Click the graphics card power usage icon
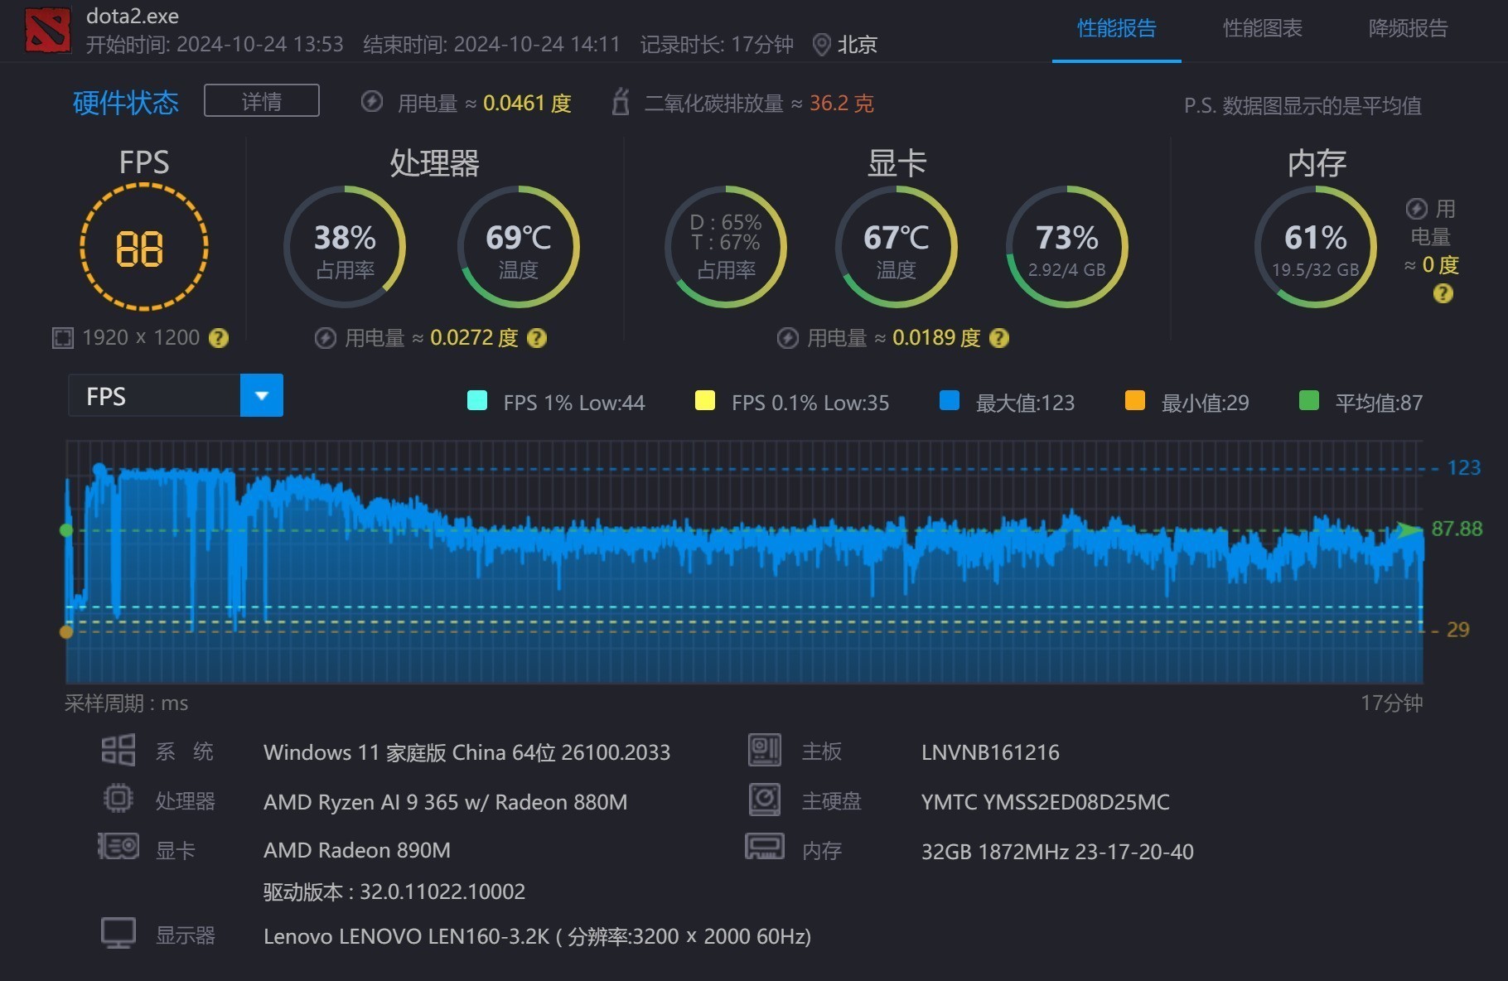This screenshot has height=981, width=1508. coord(788,338)
